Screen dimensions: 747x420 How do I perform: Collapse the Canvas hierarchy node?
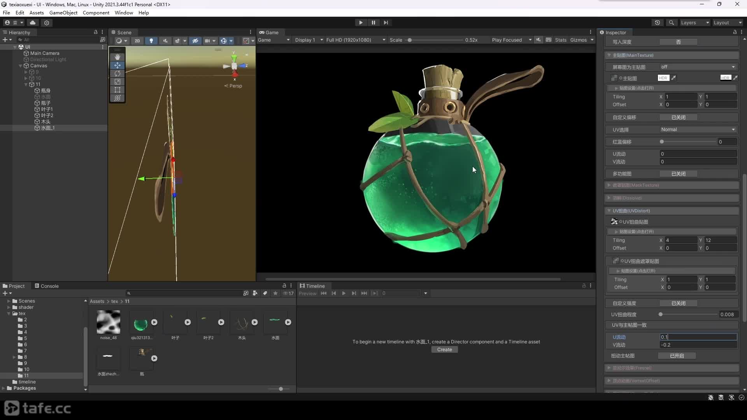click(x=20, y=66)
